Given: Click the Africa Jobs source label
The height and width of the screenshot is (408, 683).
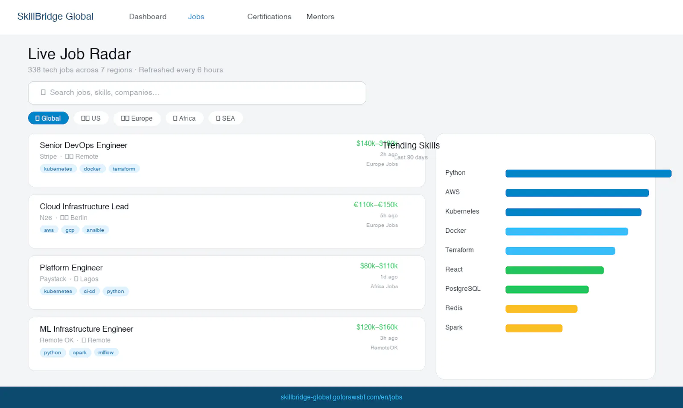Looking at the screenshot, I should (384, 286).
